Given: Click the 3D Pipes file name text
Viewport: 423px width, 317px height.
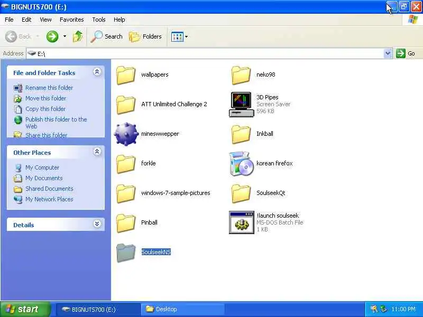Looking at the screenshot, I should [x=268, y=97].
